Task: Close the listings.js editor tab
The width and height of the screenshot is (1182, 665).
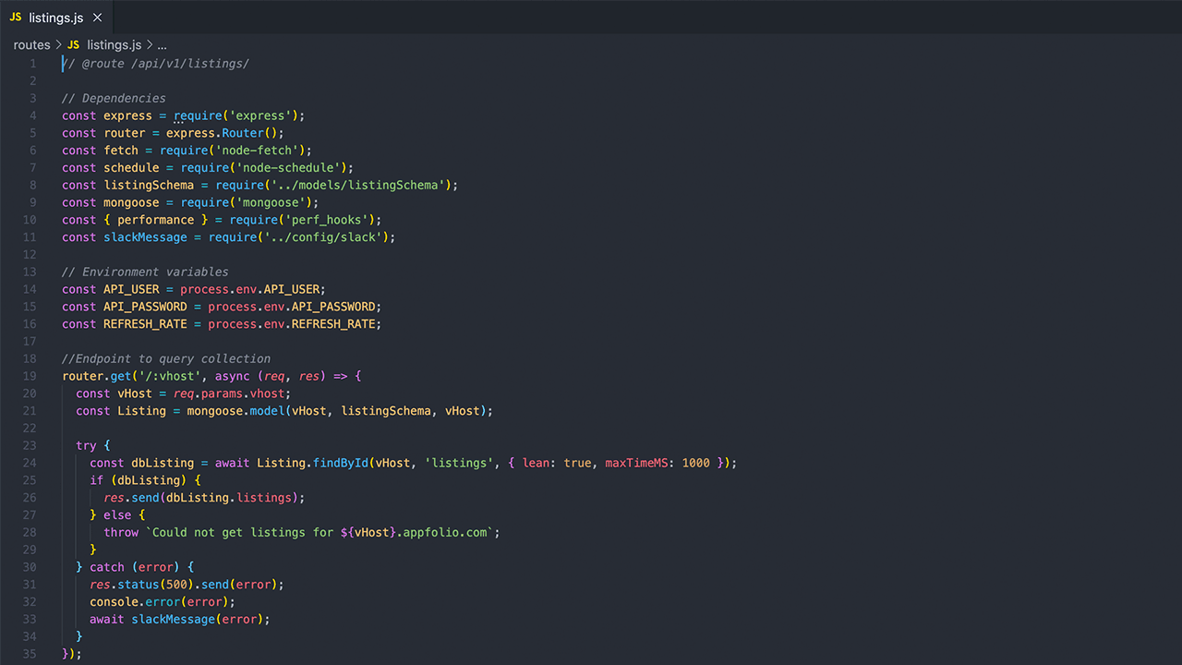Action: click(x=97, y=17)
